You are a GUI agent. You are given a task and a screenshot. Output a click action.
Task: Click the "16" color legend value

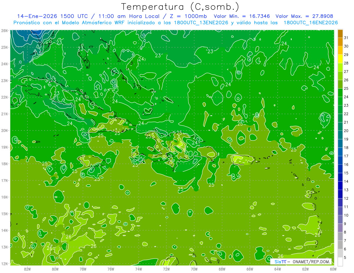pos(346,164)
